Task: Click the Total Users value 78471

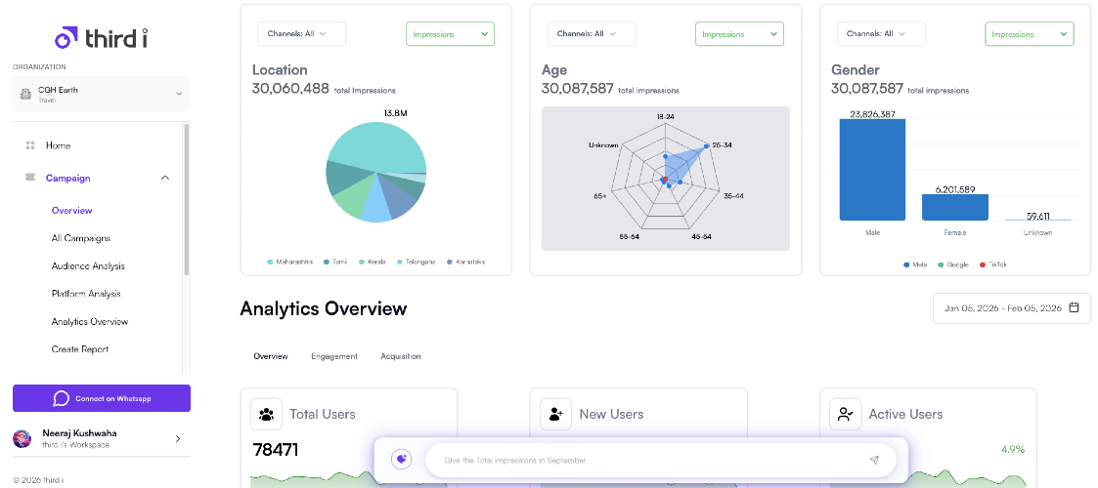Action: (275, 450)
